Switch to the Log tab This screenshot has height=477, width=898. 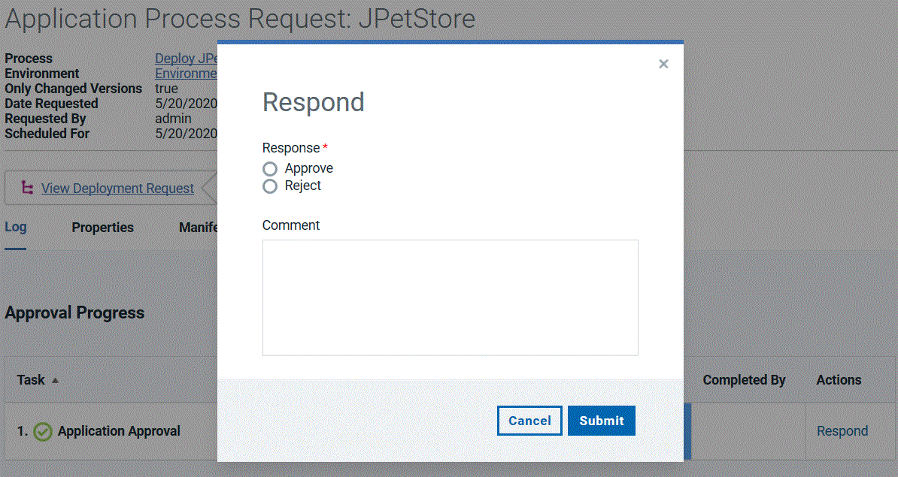pyautogui.click(x=15, y=227)
